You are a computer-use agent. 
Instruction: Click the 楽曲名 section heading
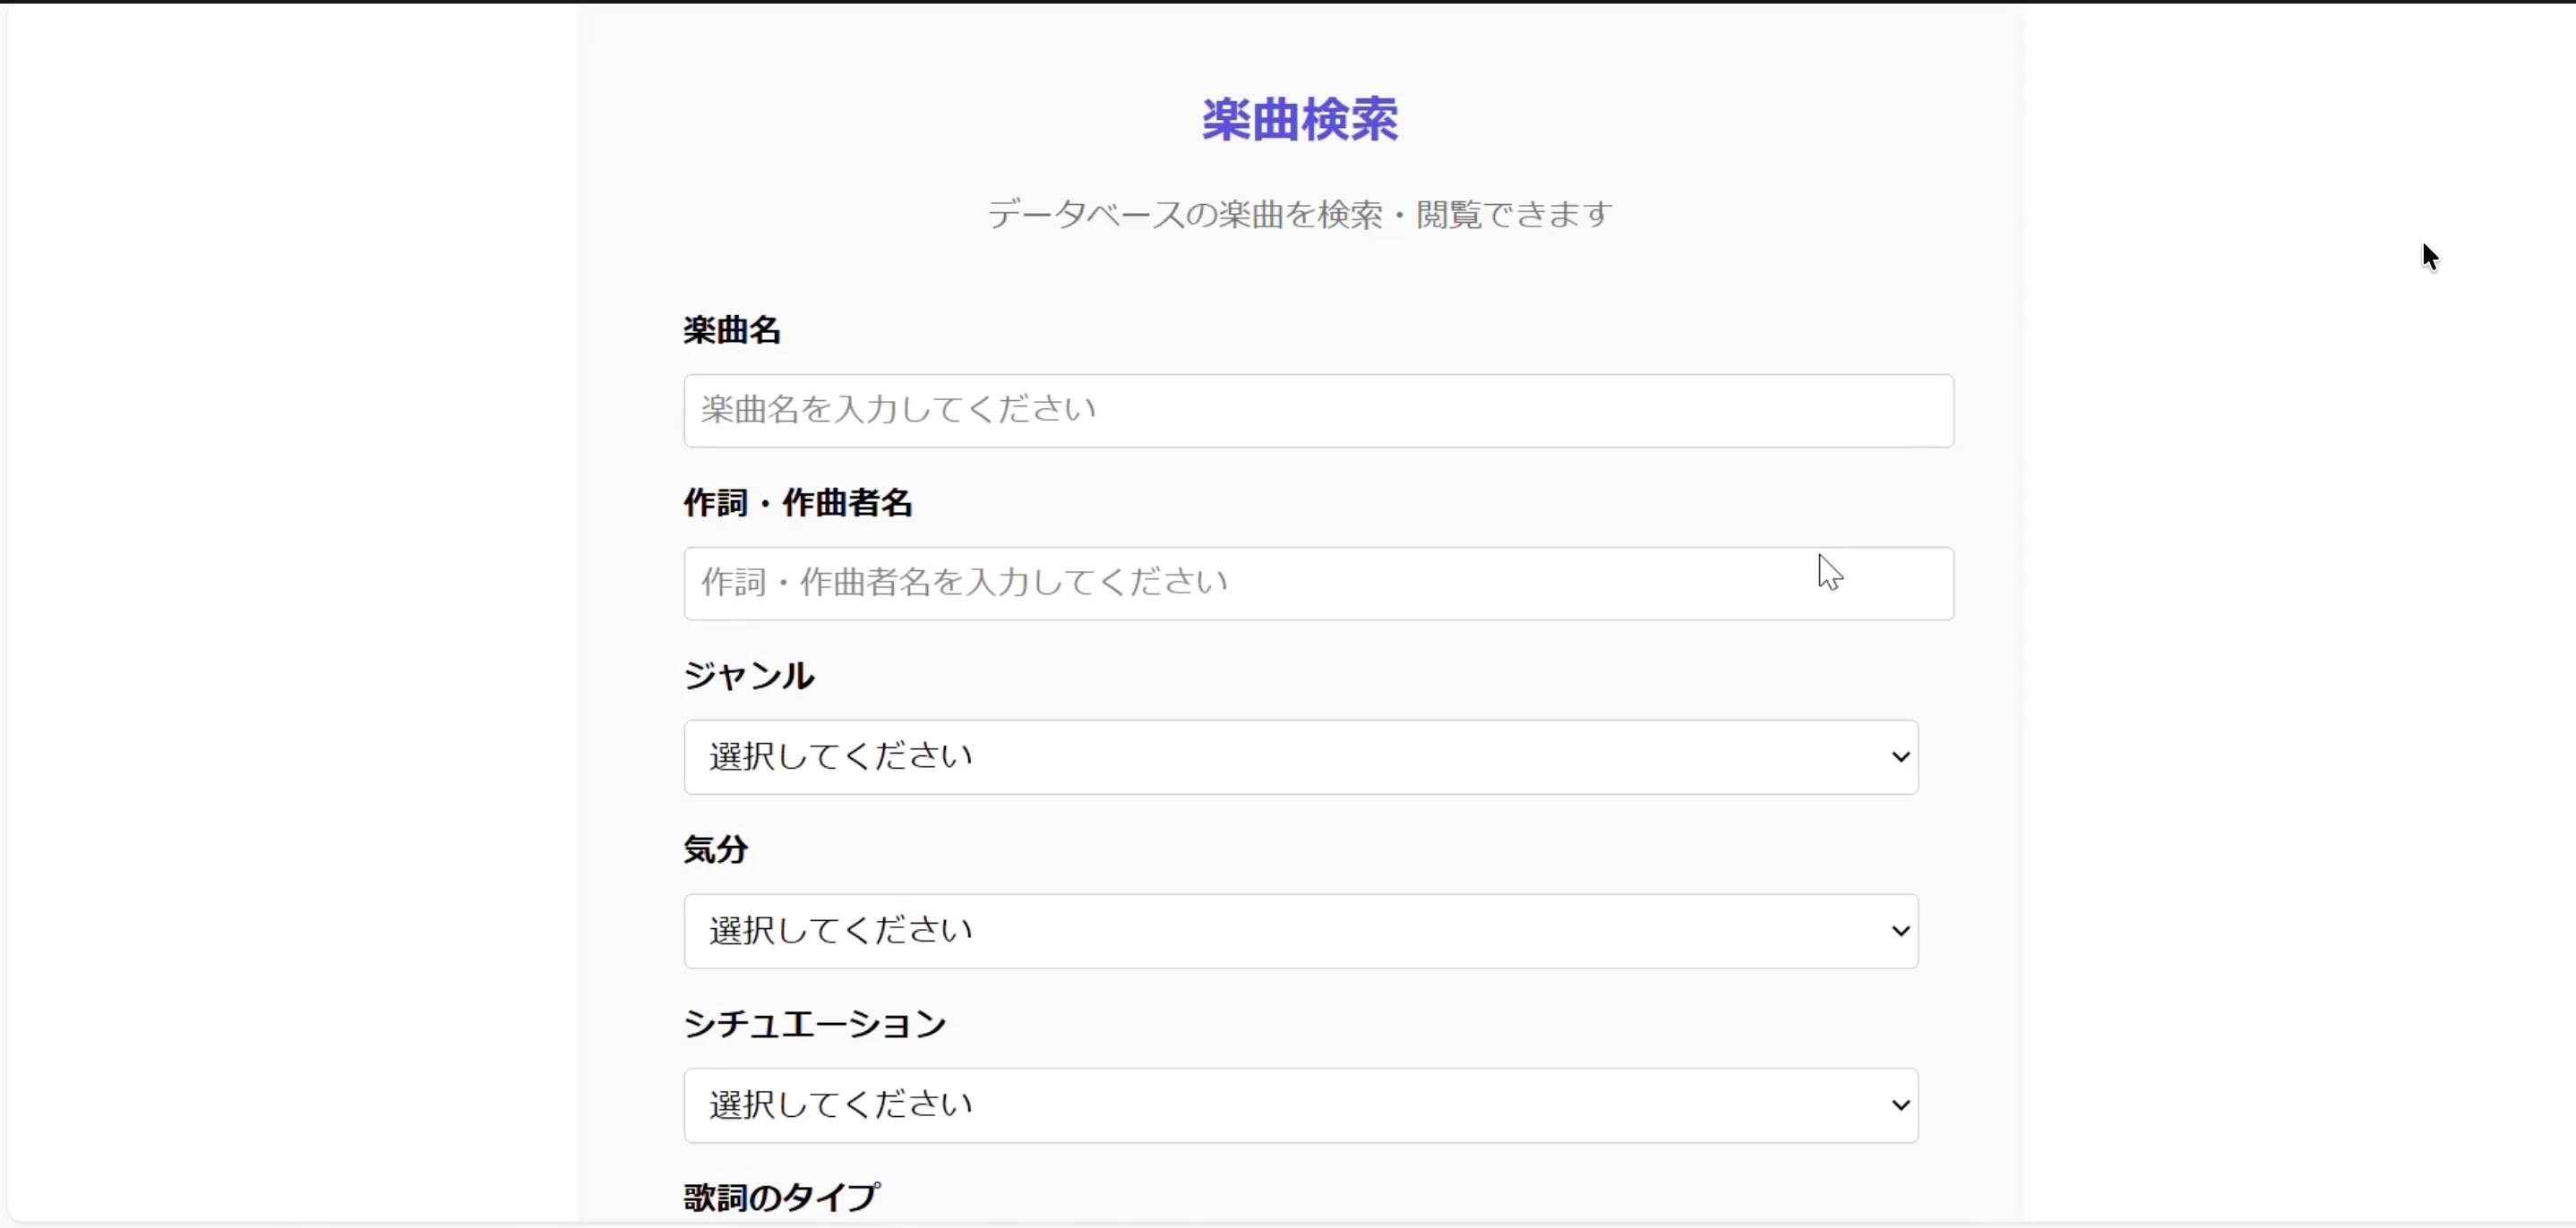tap(731, 329)
